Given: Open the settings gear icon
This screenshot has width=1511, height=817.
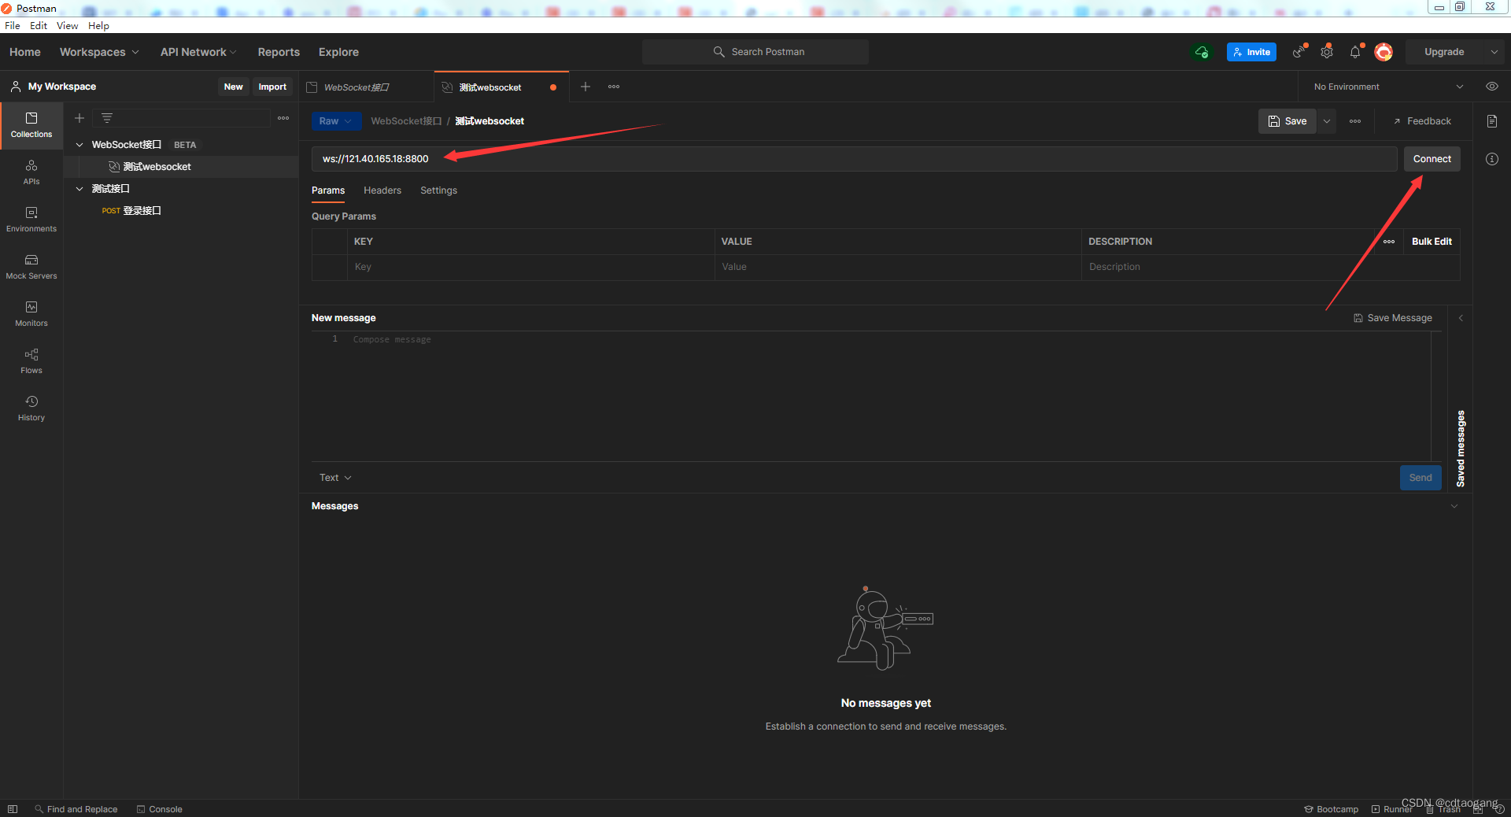Looking at the screenshot, I should pos(1327,52).
